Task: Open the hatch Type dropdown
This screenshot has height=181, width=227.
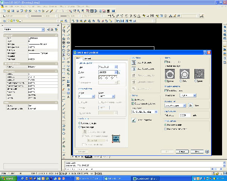Action: point(116,66)
